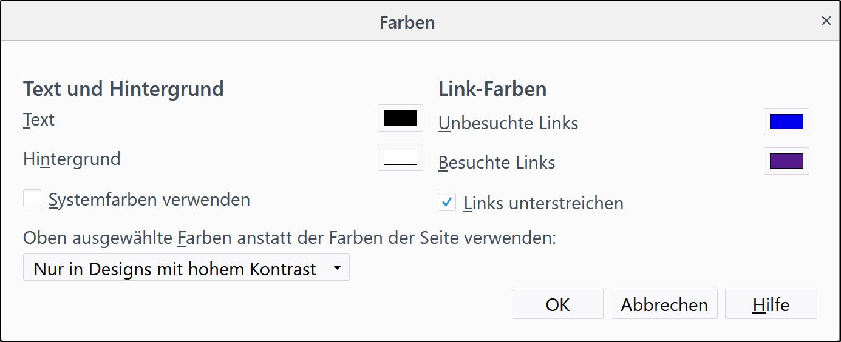Confirm the dialog with OK

(557, 304)
